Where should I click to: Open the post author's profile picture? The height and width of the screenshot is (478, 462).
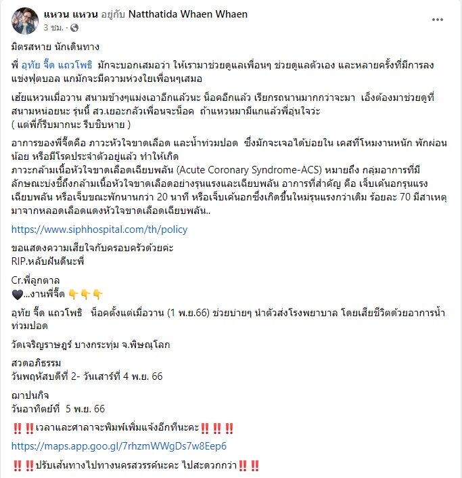click(x=25, y=21)
